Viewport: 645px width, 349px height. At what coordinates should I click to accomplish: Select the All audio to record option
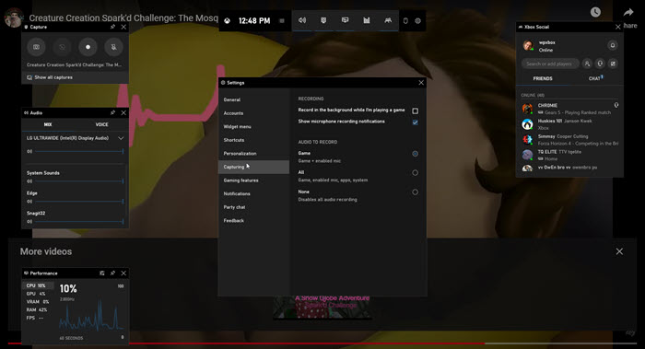click(x=415, y=173)
